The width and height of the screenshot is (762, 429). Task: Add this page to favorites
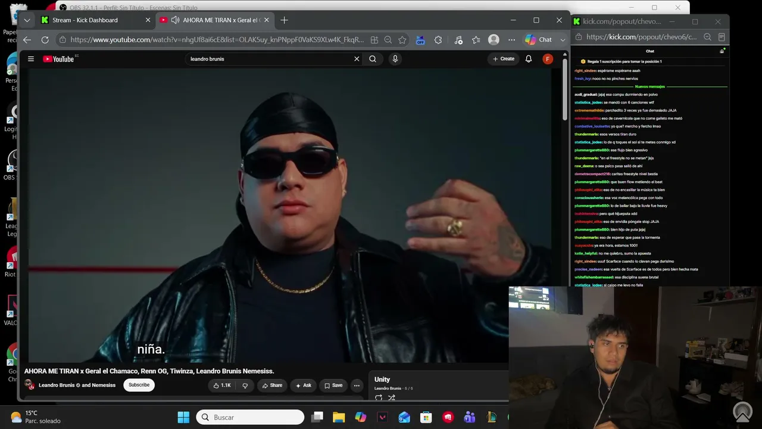[x=402, y=40]
